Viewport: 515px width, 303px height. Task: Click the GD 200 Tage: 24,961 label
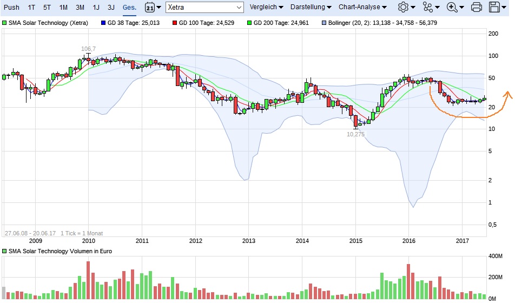[x=281, y=23]
